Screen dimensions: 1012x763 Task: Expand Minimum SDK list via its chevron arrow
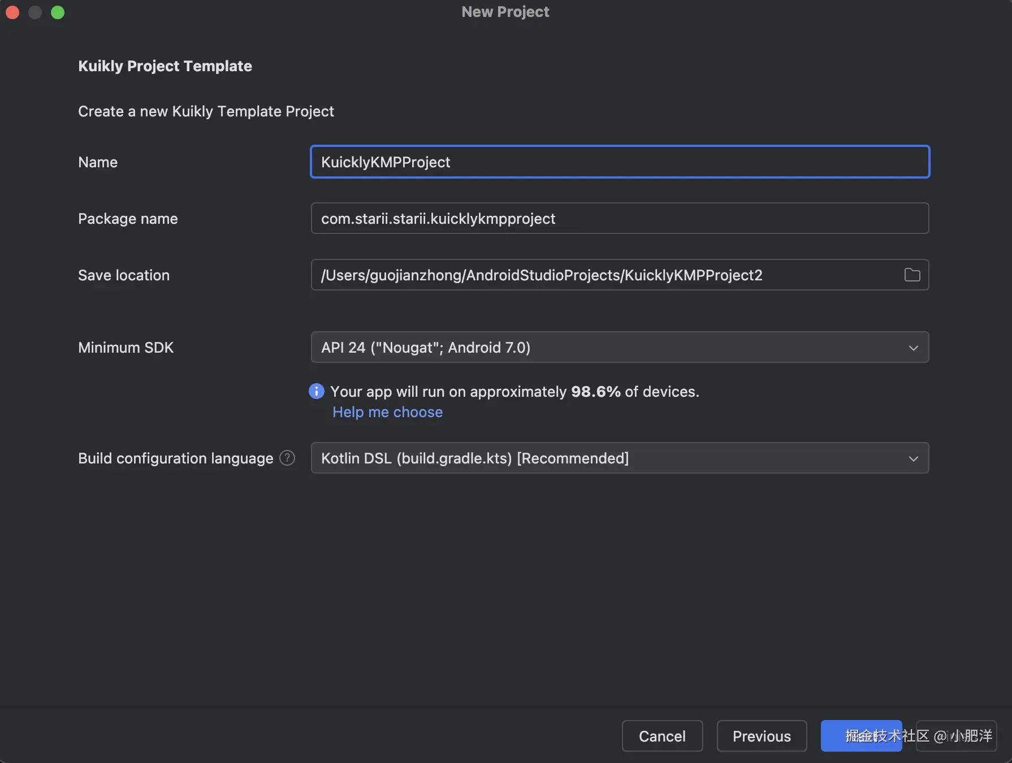click(x=913, y=348)
